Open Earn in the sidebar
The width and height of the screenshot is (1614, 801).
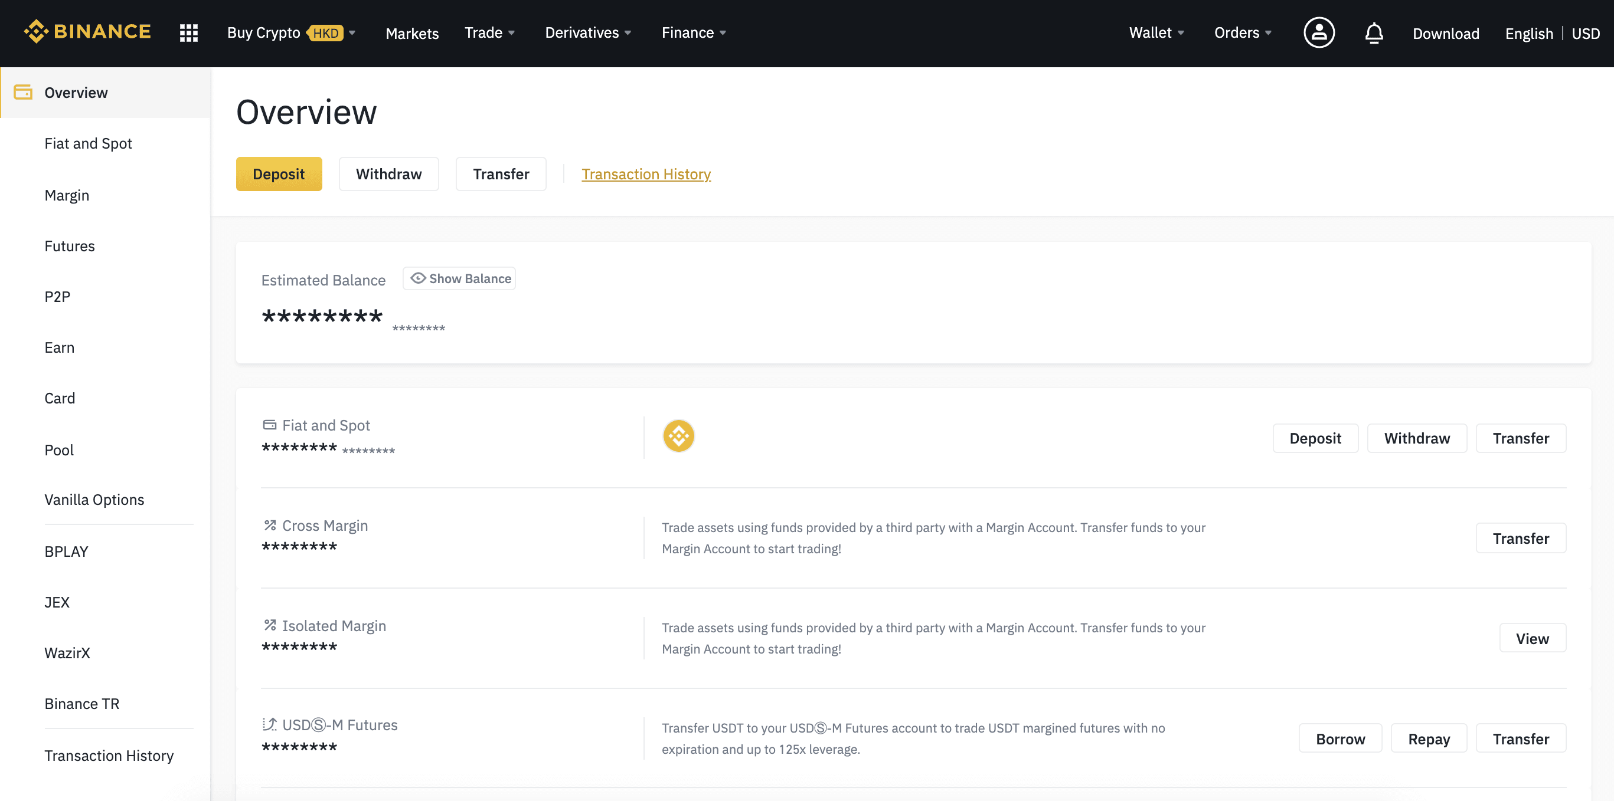(x=60, y=347)
